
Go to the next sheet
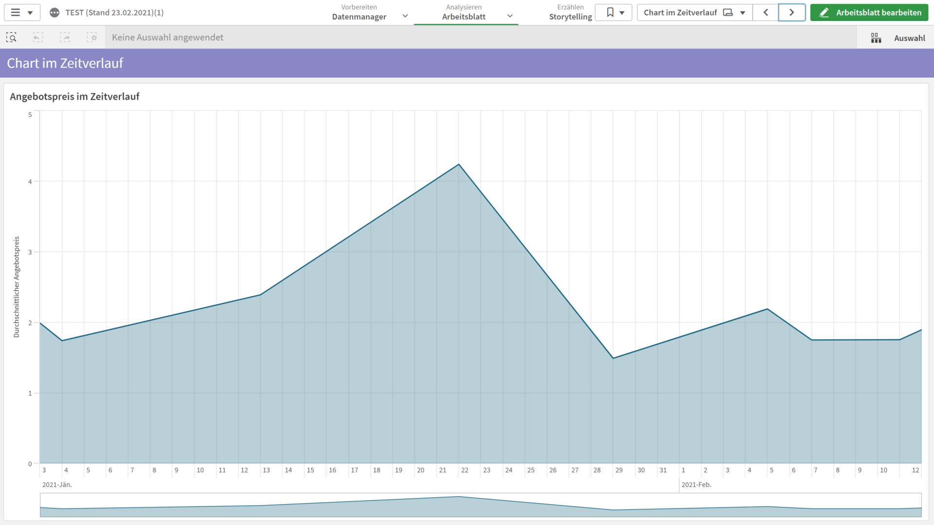(791, 13)
